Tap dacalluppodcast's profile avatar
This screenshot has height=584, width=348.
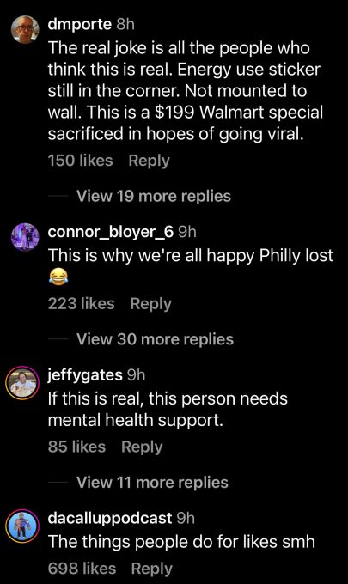pyautogui.click(x=23, y=526)
